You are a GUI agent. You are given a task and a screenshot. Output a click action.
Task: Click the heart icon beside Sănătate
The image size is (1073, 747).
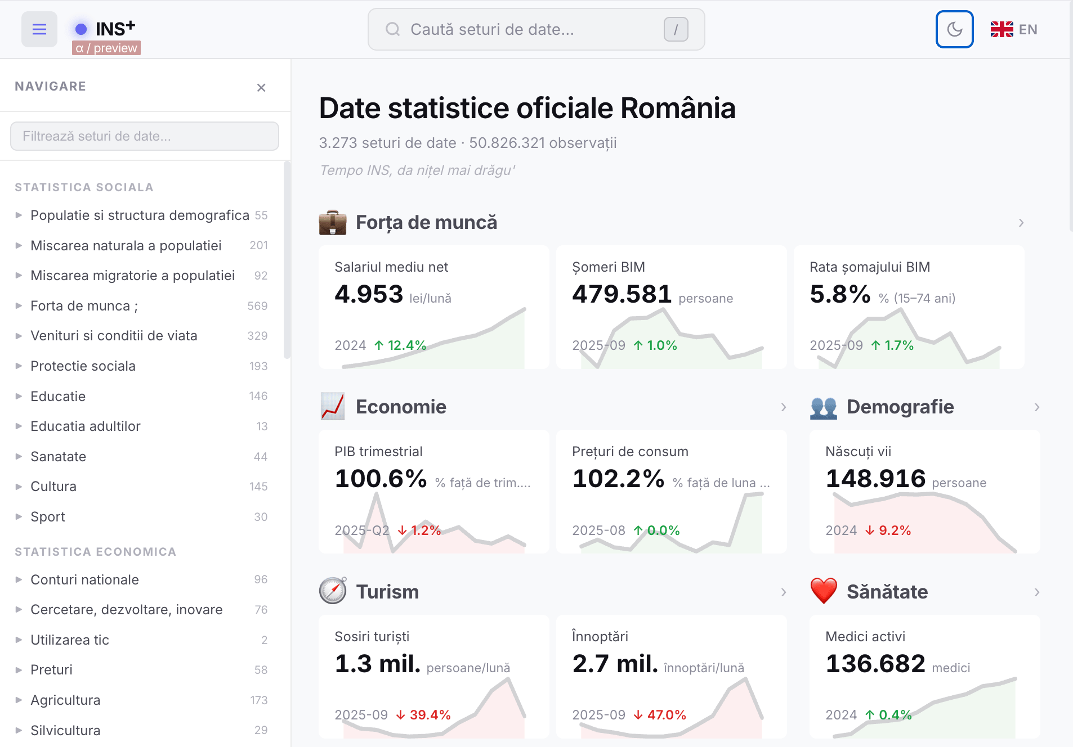pos(824,592)
